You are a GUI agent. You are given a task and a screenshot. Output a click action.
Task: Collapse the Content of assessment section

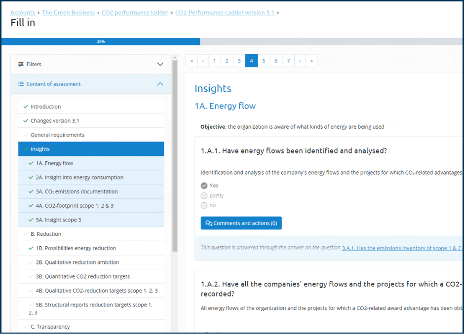point(160,84)
